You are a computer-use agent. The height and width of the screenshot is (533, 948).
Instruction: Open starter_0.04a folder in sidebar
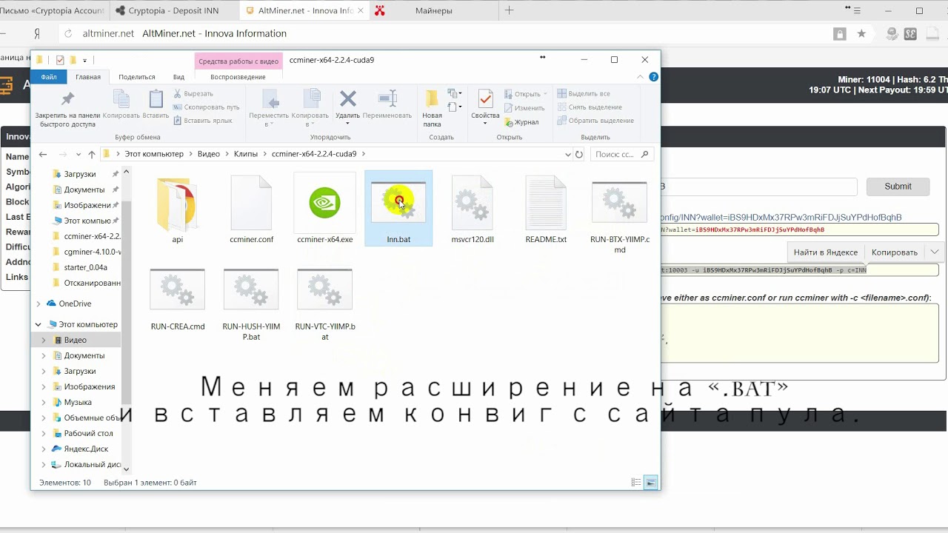85,267
